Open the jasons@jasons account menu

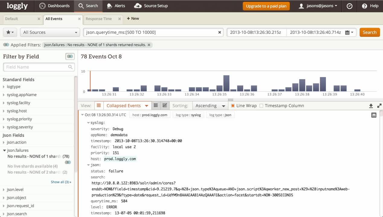coord(318,6)
